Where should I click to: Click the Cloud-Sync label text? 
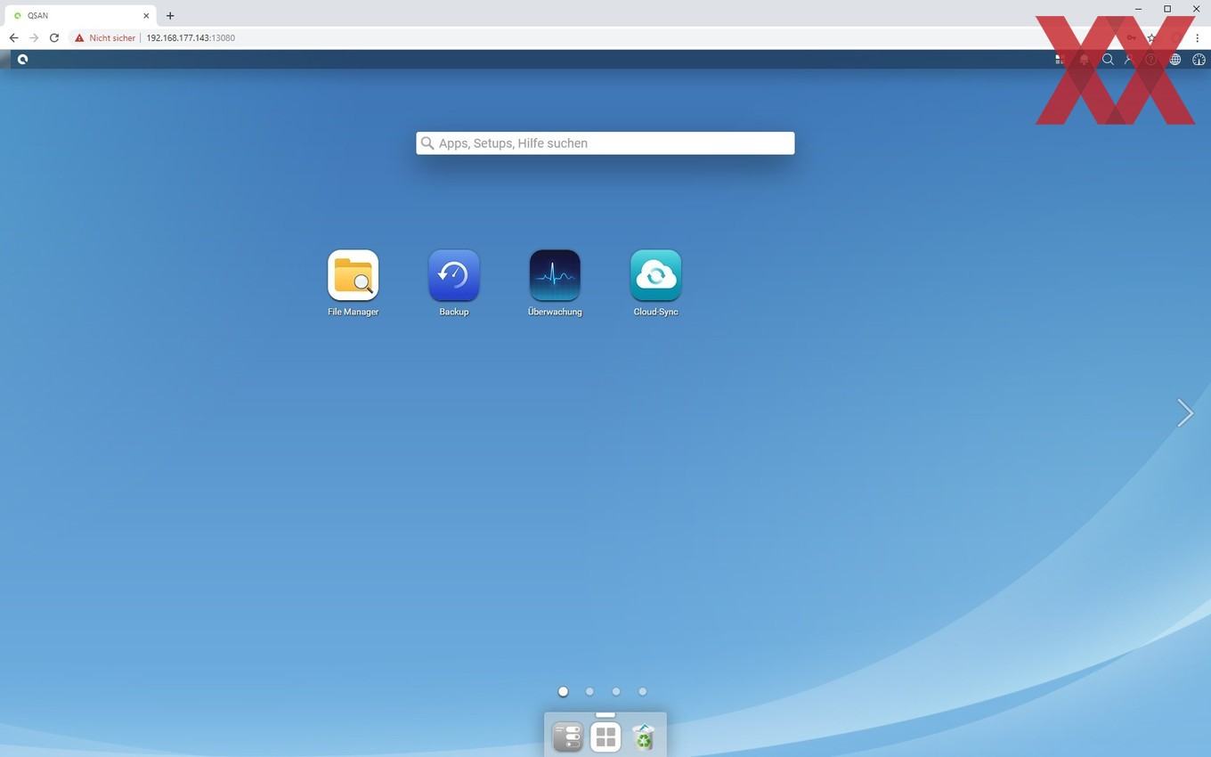click(x=656, y=312)
